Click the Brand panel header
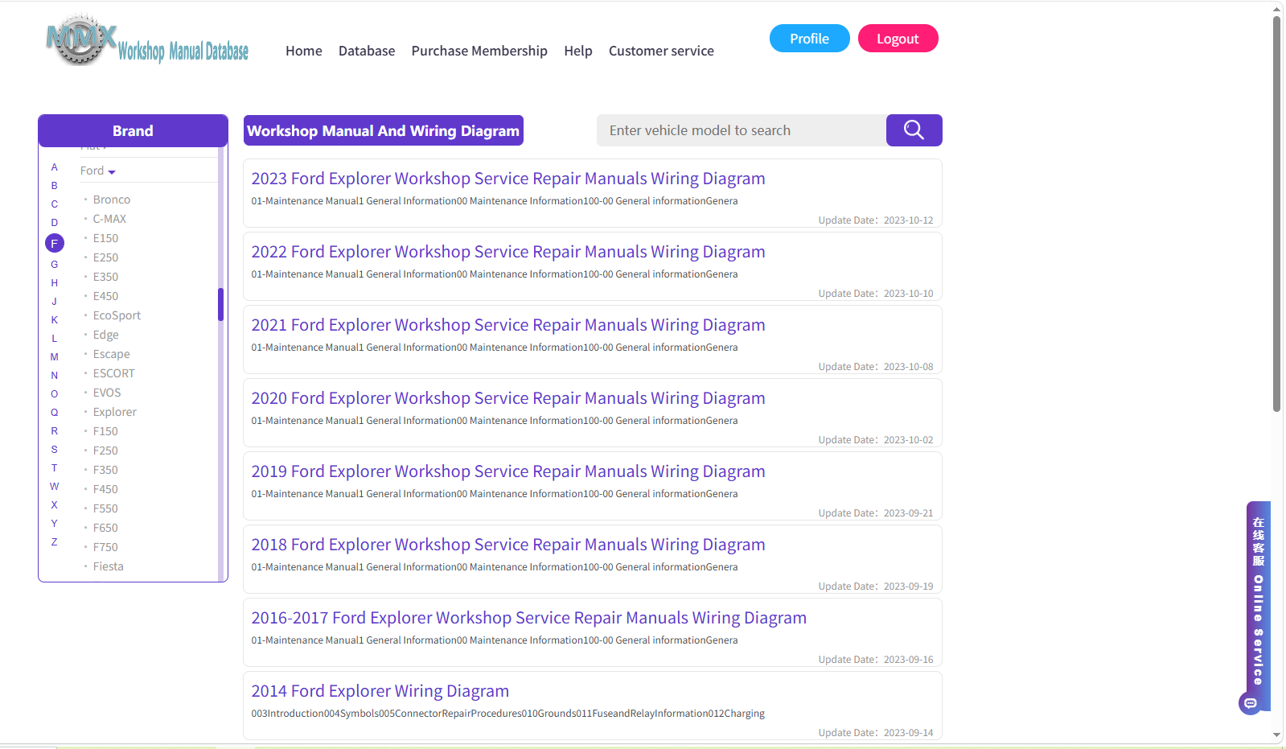1286x749 pixels. click(x=133, y=130)
